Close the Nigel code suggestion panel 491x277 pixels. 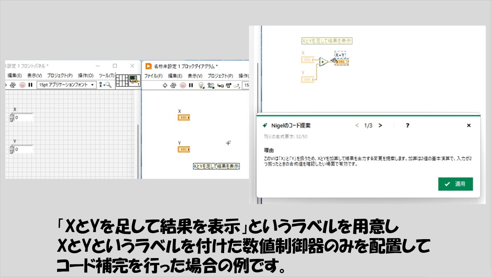(469, 126)
